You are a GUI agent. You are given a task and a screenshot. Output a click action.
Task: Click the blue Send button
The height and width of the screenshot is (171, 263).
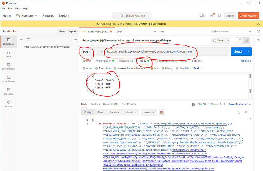238,52
